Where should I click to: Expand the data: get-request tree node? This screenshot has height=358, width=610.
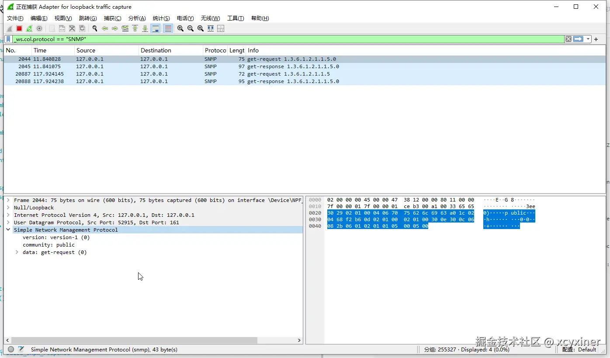(x=17, y=252)
